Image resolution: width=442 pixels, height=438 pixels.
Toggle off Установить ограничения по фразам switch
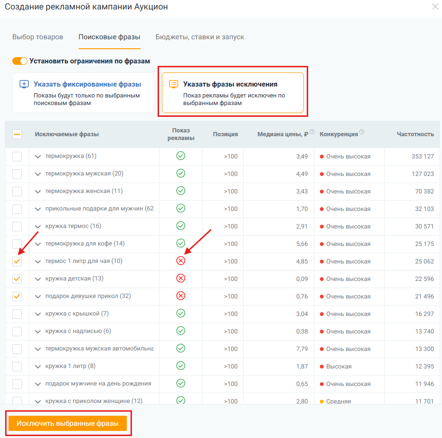tap(20, 61)
